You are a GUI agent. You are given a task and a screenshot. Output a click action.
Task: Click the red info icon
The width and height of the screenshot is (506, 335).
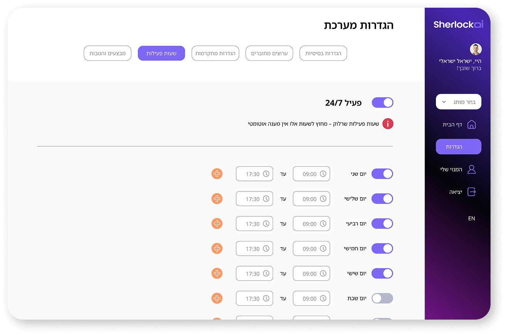(x=388, y=124)
